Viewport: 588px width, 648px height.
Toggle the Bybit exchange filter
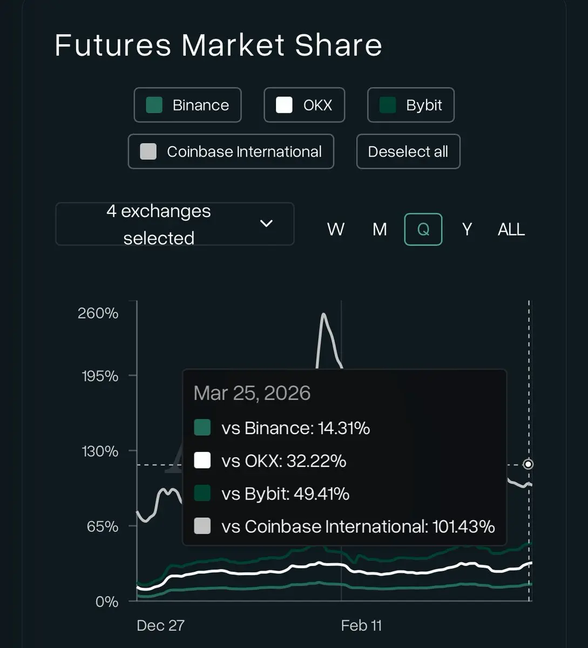410,105
